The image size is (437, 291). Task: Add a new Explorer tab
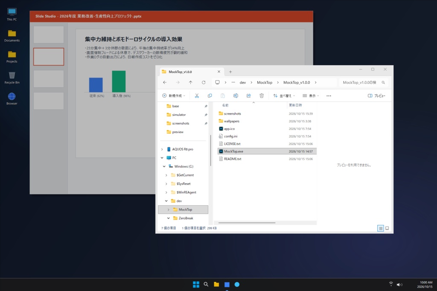pyautogui.click(x=230, y=72)
